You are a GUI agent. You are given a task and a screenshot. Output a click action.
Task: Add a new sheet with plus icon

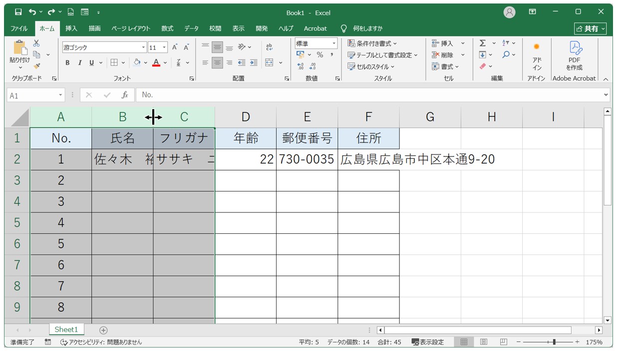pos(103,330)
